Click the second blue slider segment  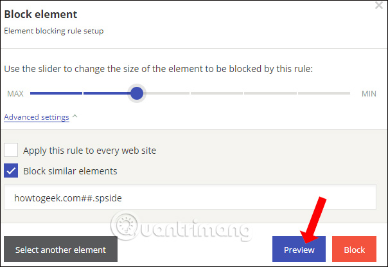coord(106,94)
